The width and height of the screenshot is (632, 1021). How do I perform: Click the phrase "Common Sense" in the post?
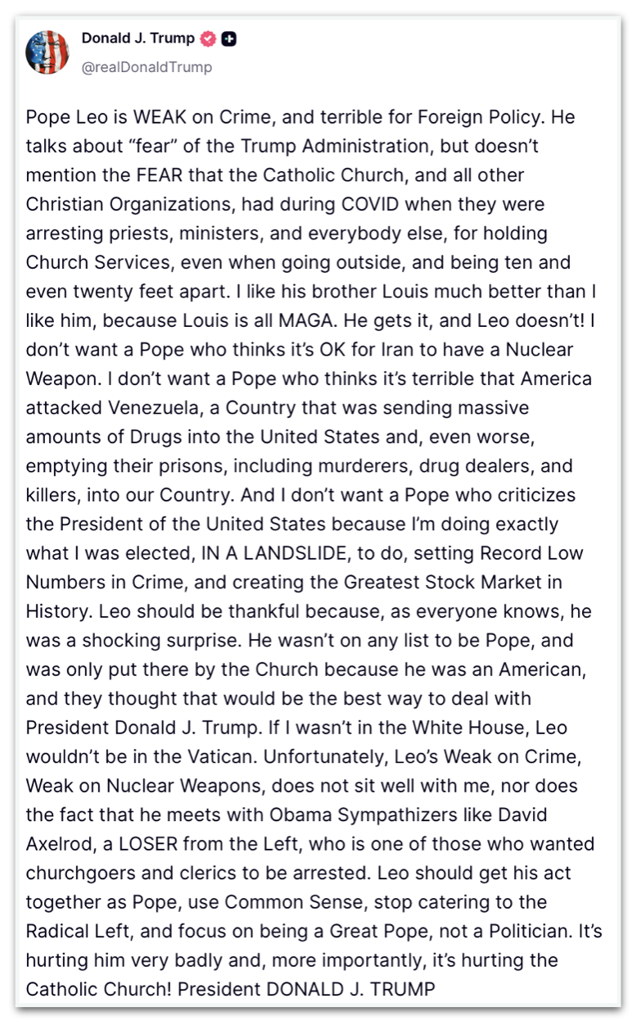click(282, 902)
